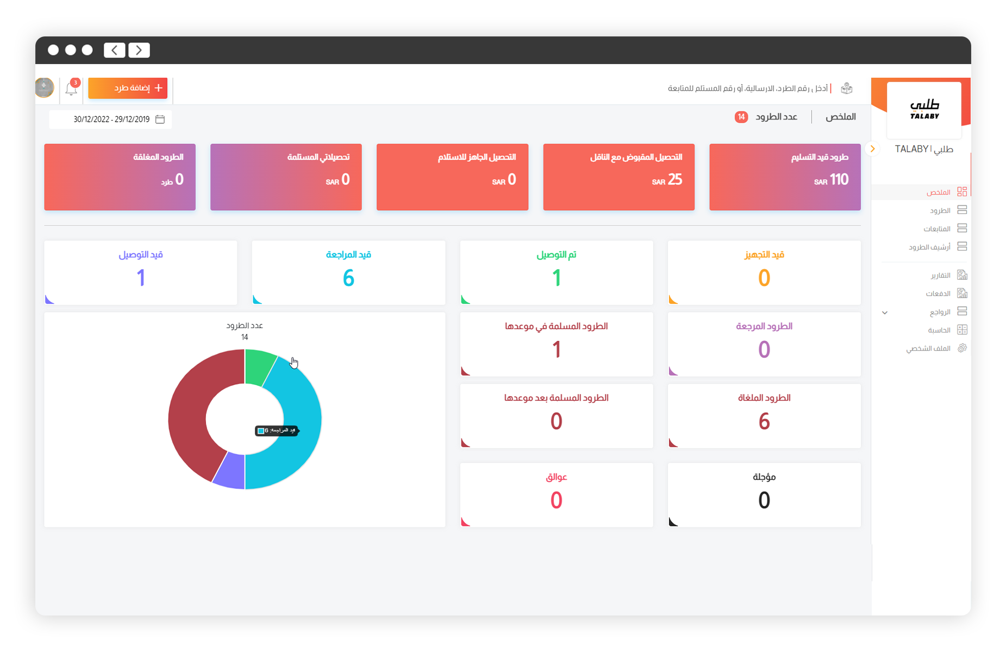1006x653 pixels.
Task: Open the date range picker field
Action: pyautogui.click(x=111, y=120)
